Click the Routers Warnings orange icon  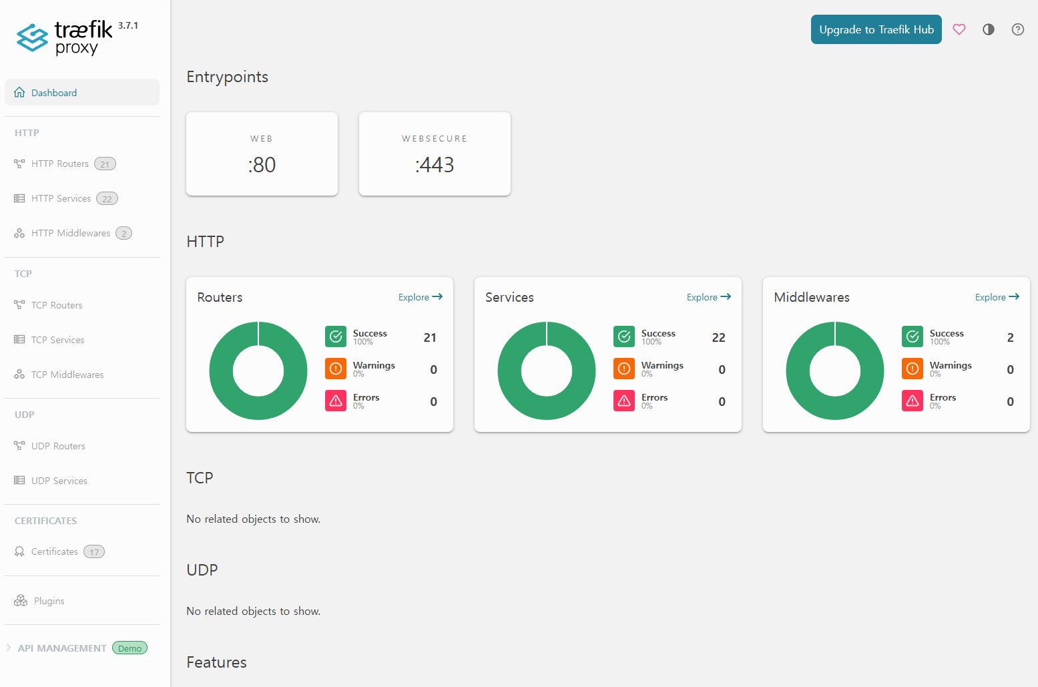coord(336,369)
